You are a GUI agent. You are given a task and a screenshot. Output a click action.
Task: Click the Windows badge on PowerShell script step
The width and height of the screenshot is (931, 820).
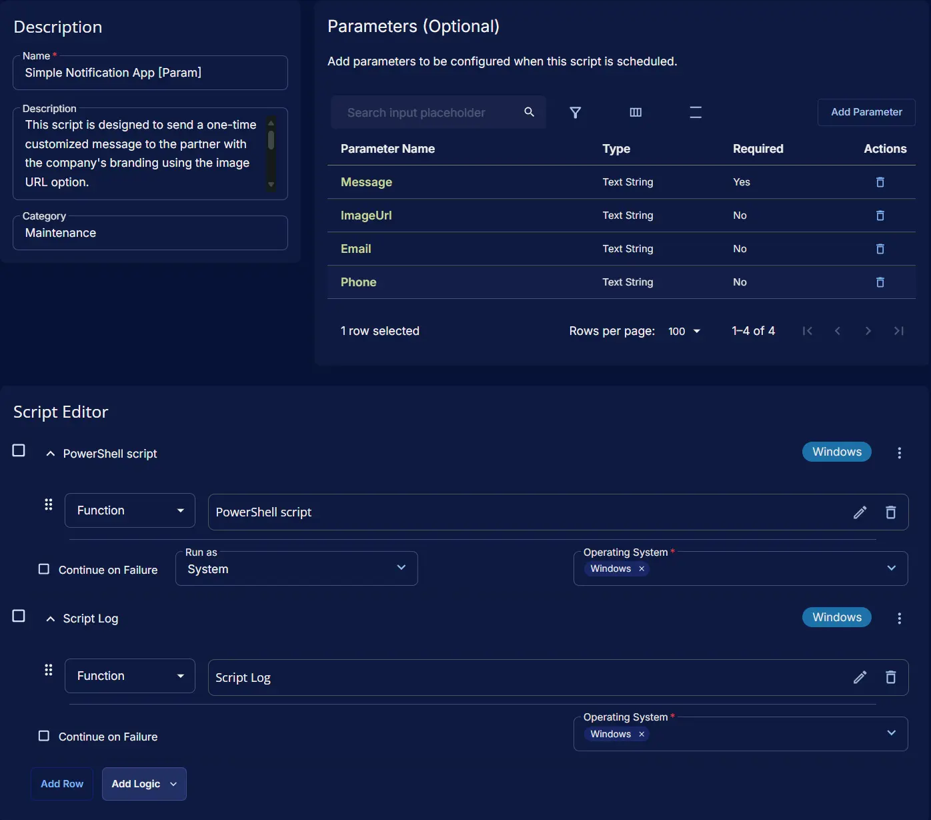tap(837, 452)
